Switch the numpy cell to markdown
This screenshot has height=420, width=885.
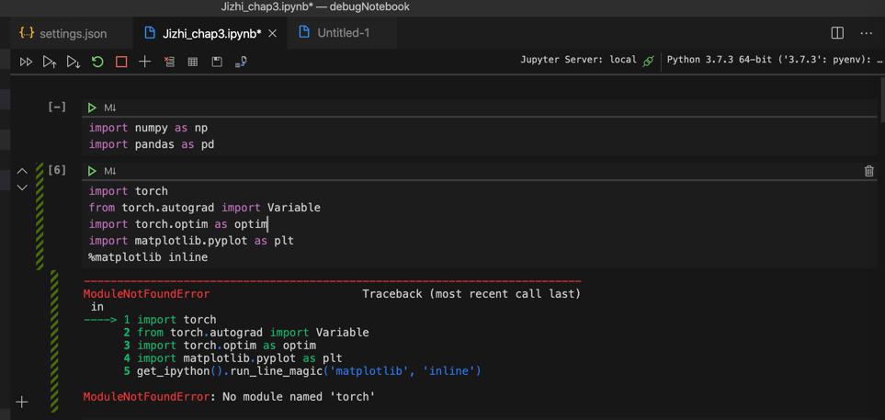click(109, 108)
